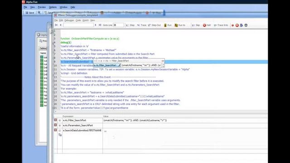Click Alpha Five icon in title bar

tap(24, 2)
